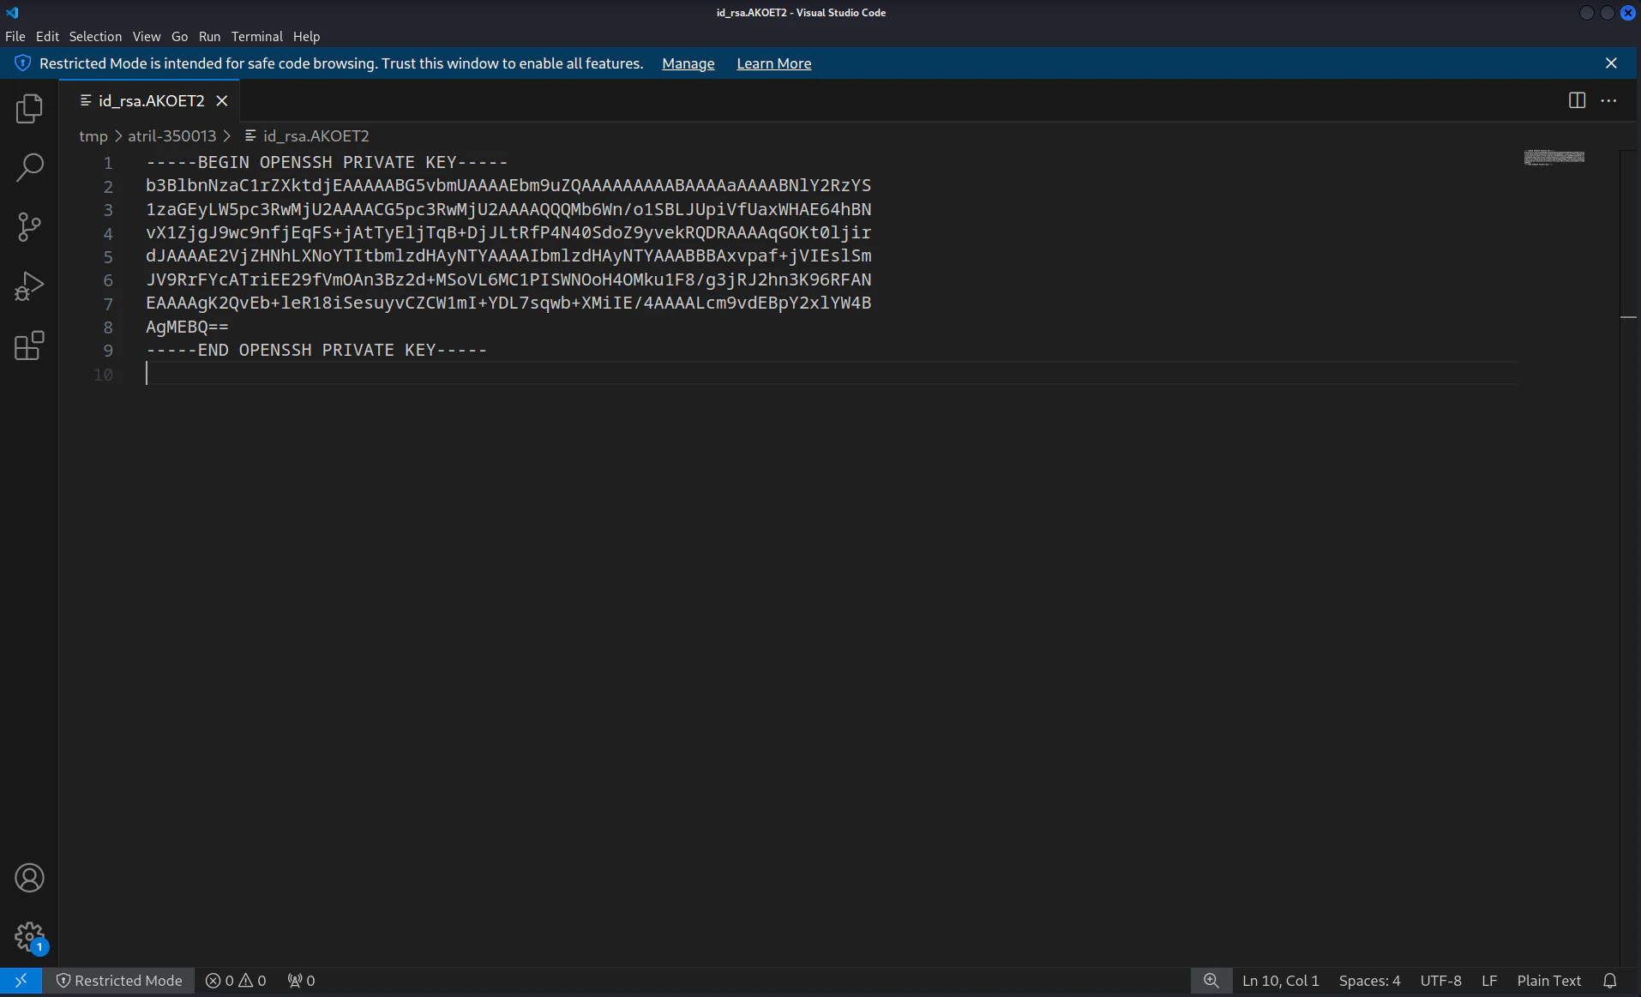
Task: Click the BEGIN OPENSSH PRIVATE KEY line
Action: coord(327,162)
